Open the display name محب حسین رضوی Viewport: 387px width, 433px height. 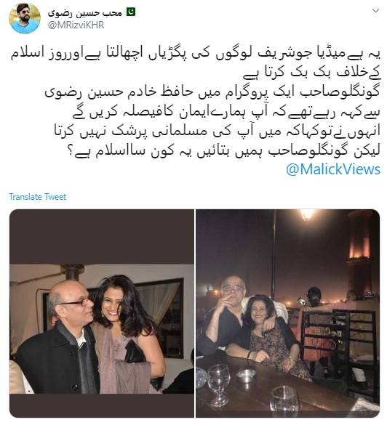[x=85, y=12]
